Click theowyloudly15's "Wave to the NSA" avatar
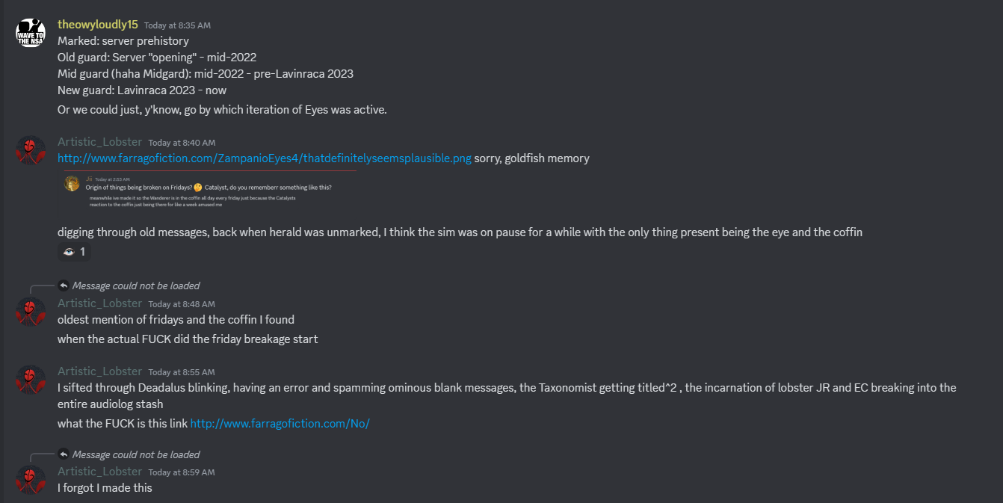Viewport: 1003px width, 503px height. pos(31,32)
